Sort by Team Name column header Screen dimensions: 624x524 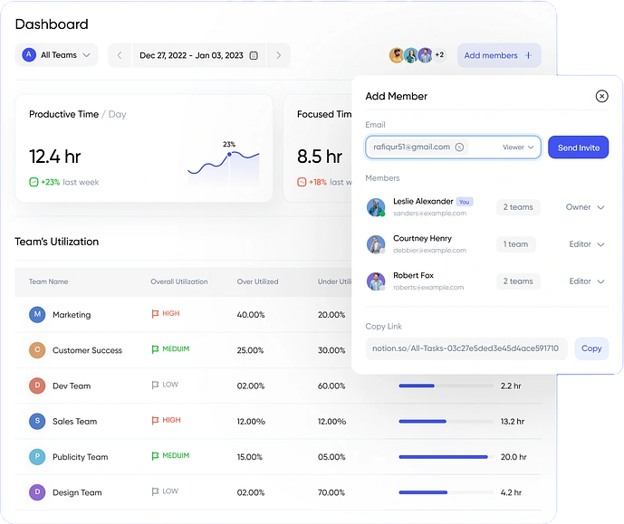coord(48,281)
